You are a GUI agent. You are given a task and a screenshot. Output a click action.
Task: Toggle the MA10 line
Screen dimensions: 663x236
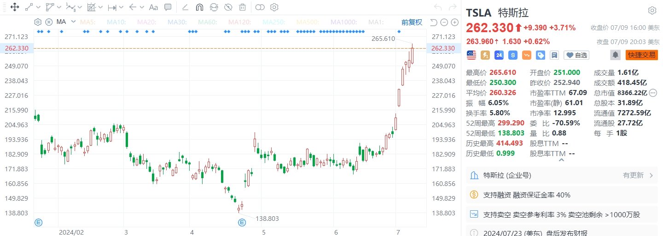pos(116,22)
